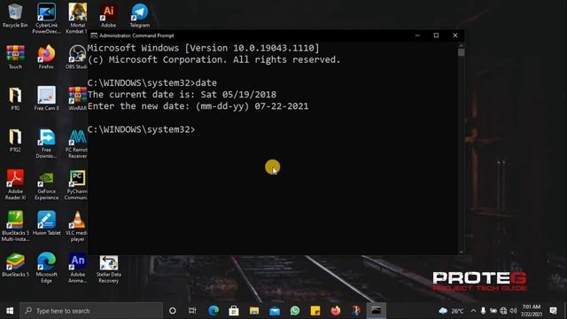
Task: Open Sticky Notes from the taskbar
Action: [315, 311]
